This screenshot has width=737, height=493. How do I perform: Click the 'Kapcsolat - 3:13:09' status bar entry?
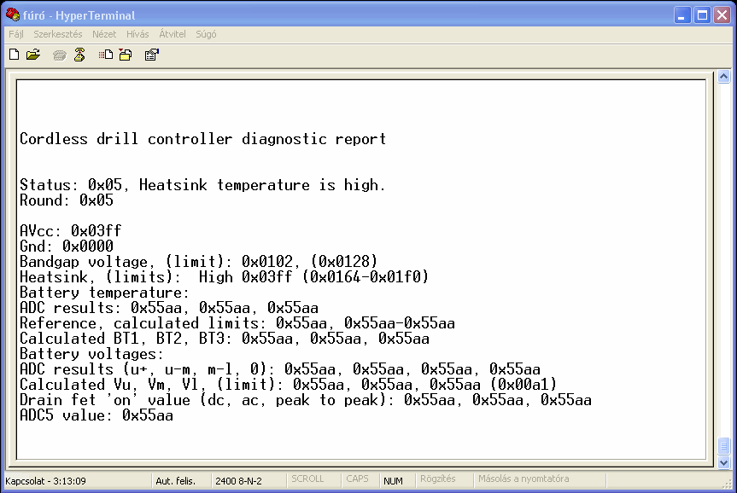45,481
